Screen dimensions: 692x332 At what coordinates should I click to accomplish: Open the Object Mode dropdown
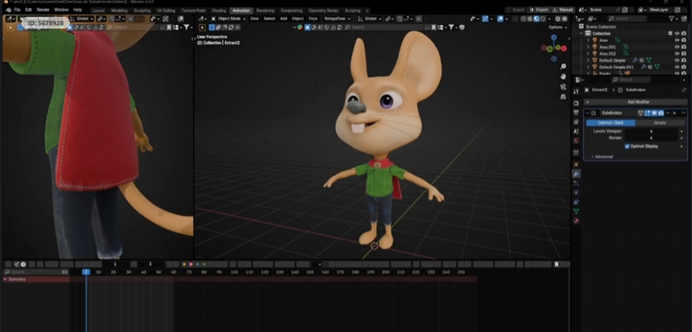point(228,18)
